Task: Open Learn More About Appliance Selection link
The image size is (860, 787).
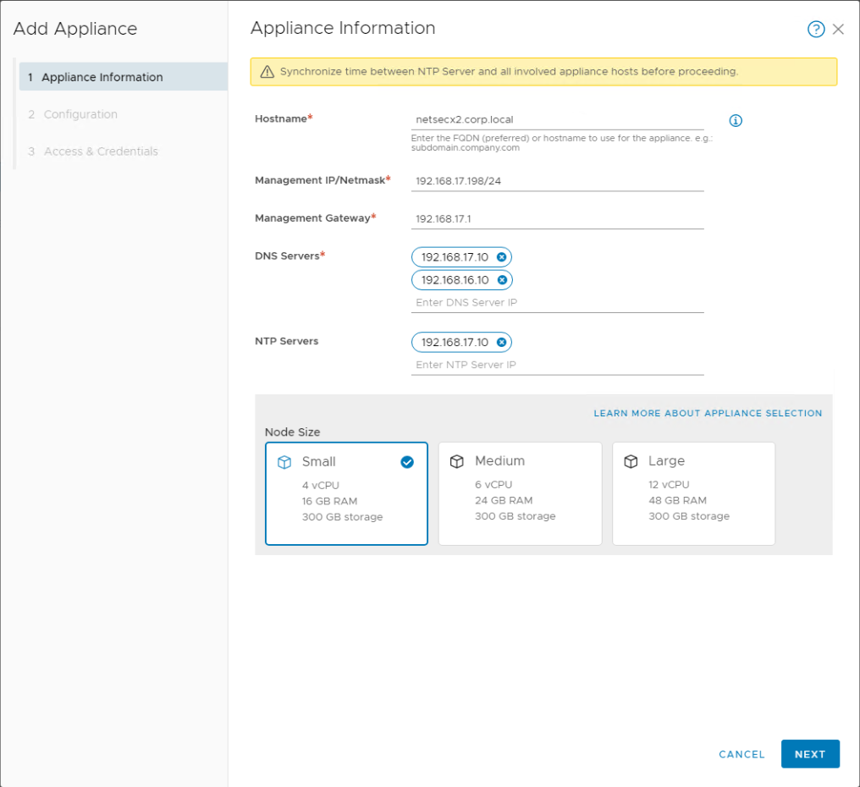Action: pos(709,413)
